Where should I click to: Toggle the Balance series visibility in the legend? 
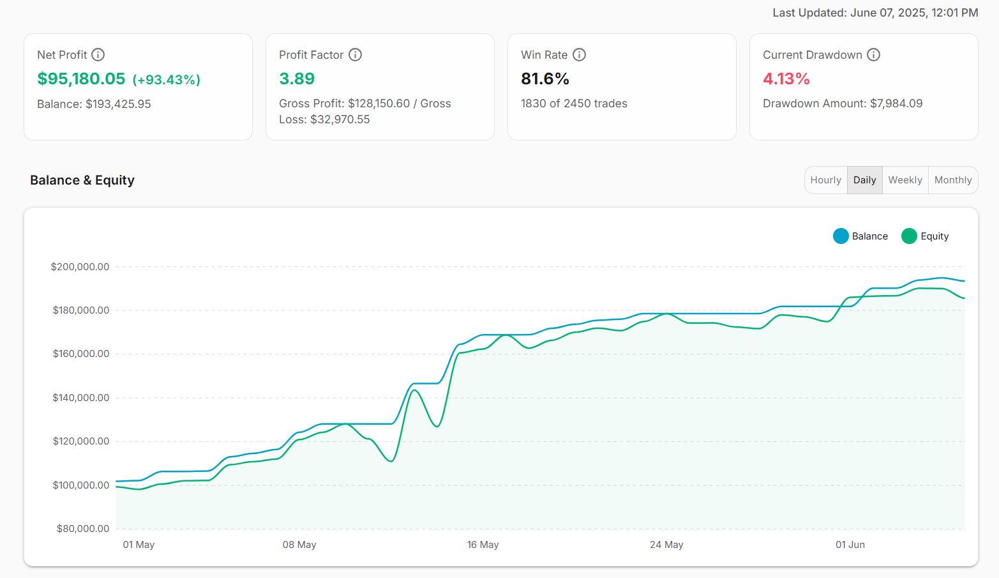(x=860, y=236)
